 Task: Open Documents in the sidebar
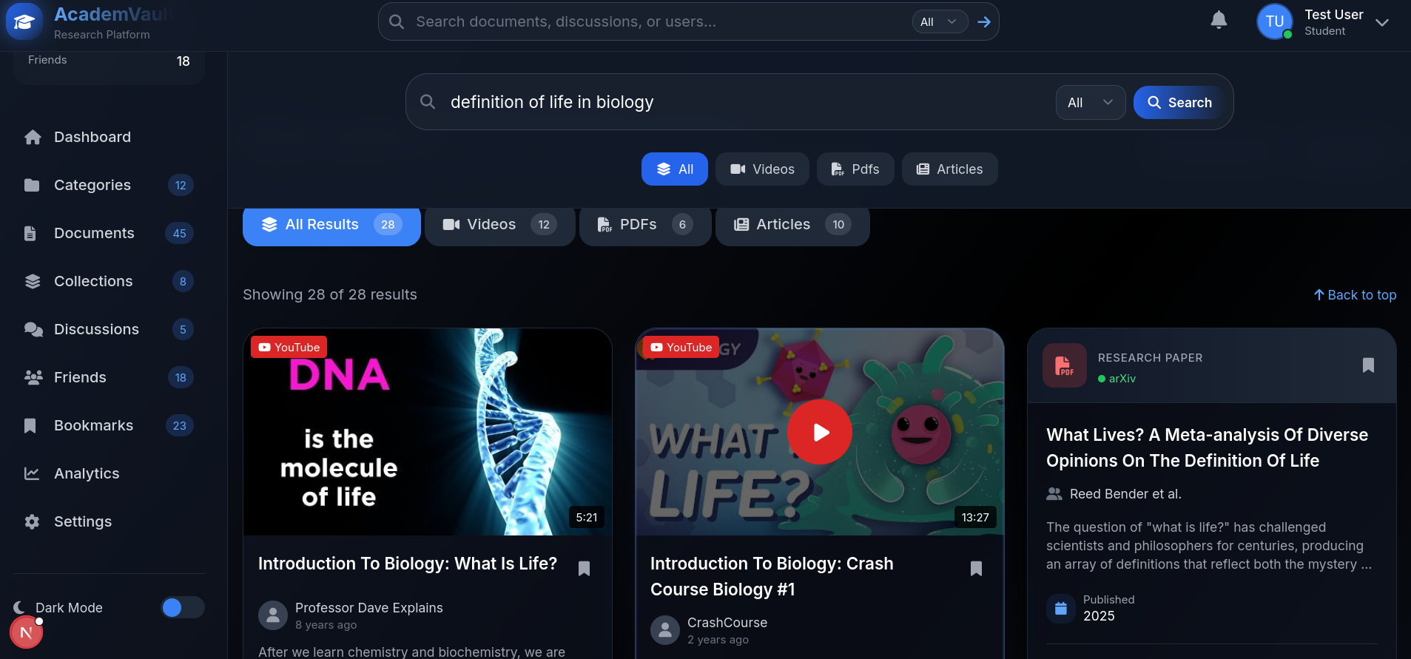[109, 233]
